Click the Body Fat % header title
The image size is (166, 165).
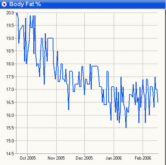coord(25,4)
